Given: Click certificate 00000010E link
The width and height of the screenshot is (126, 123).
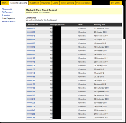Looking at the screenshot, I should (31, 58).
